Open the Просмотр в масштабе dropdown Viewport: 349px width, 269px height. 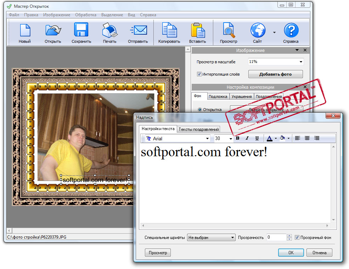tap(301, 62)
